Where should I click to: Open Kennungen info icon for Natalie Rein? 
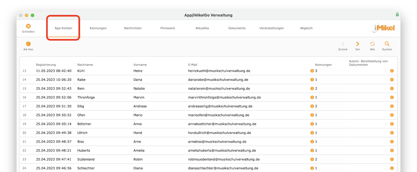click(312, 89)
